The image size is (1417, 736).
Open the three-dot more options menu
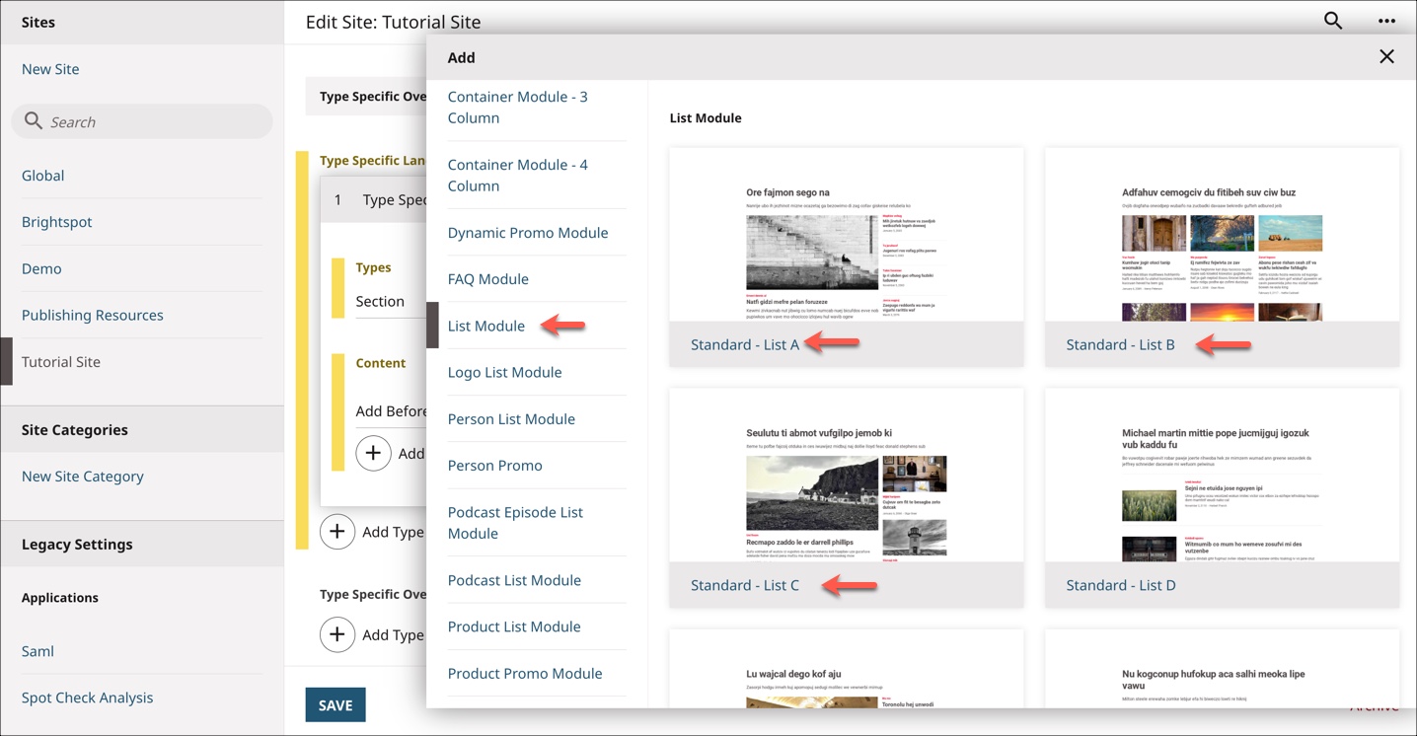tap(1386, 21)
